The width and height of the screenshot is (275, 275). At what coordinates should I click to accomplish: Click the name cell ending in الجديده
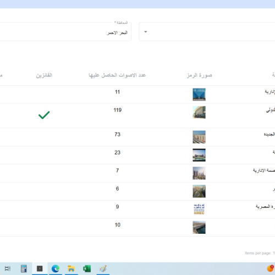269,134
